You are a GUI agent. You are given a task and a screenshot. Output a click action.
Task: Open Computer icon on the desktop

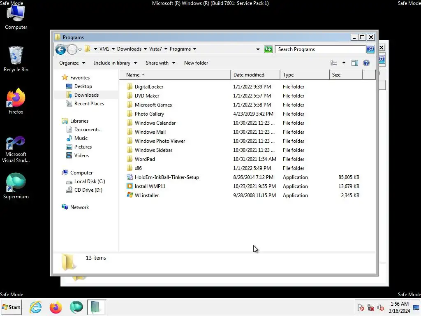(16, 16)
